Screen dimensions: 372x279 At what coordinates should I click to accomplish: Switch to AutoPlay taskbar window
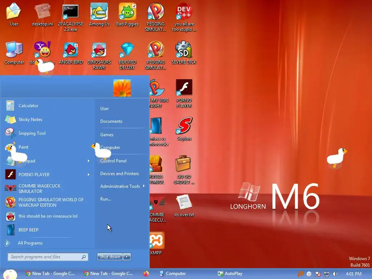click(230, 274)
